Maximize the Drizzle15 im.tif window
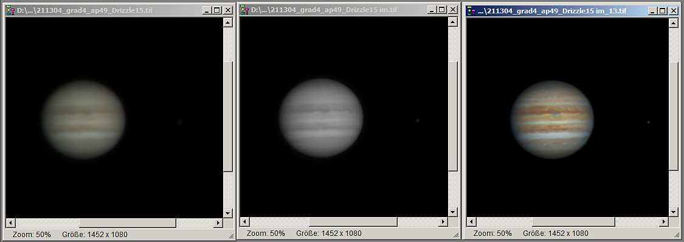This screenshot has width=684, height=242. 441,10
